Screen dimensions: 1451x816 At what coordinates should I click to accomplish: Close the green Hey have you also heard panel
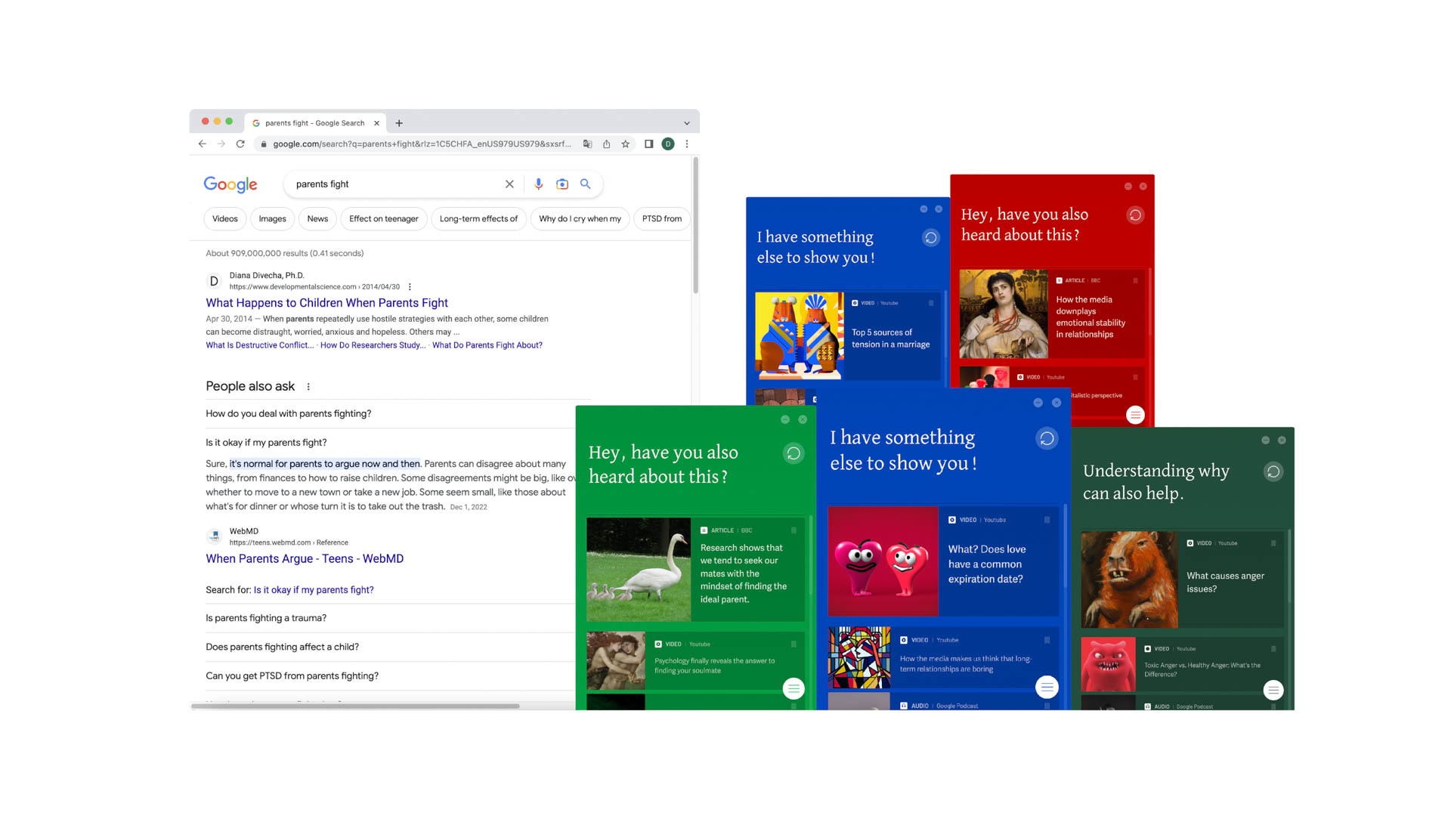(803, 419)
